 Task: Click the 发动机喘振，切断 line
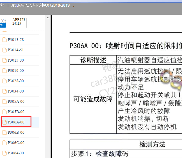[x=143, y=119]
